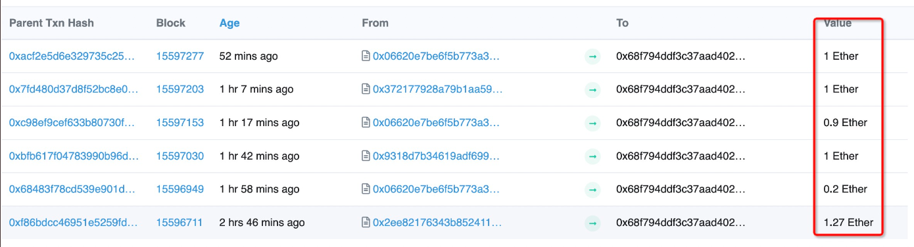Open parent transaction 0x7fd480d37d8f52bc8e0
Image resolution: width=914 pixels, height=247 pixels.
click(72, 89)
